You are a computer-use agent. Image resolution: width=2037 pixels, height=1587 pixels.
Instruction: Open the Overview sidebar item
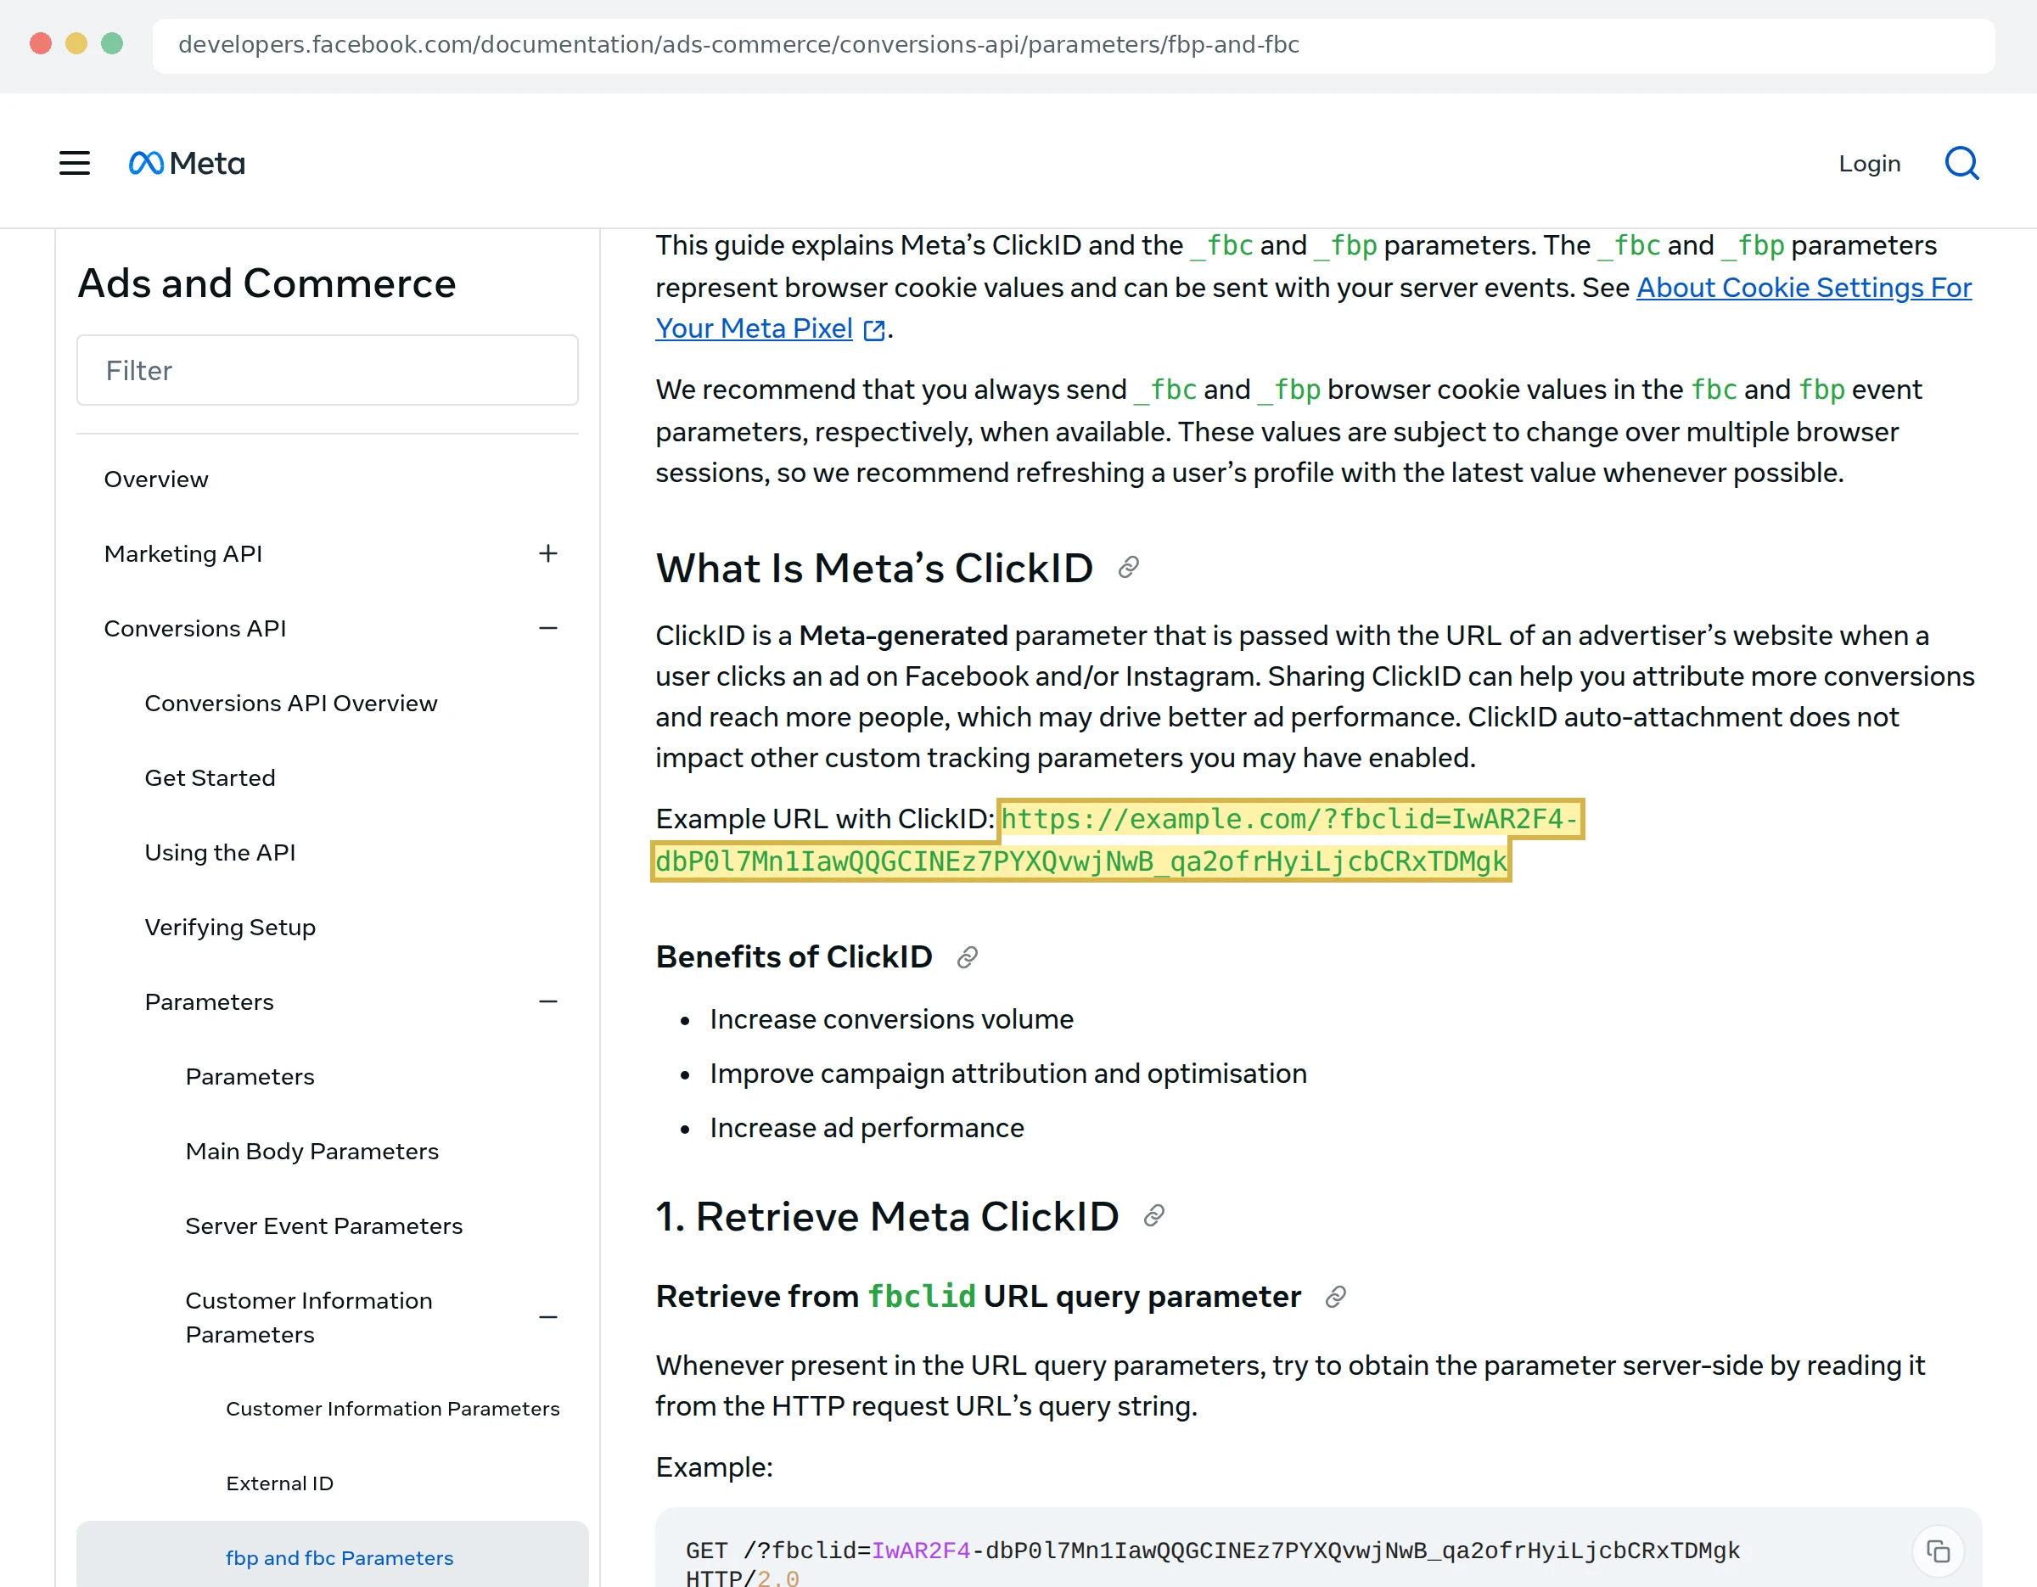pyautogui.click(x=156, y=479)
